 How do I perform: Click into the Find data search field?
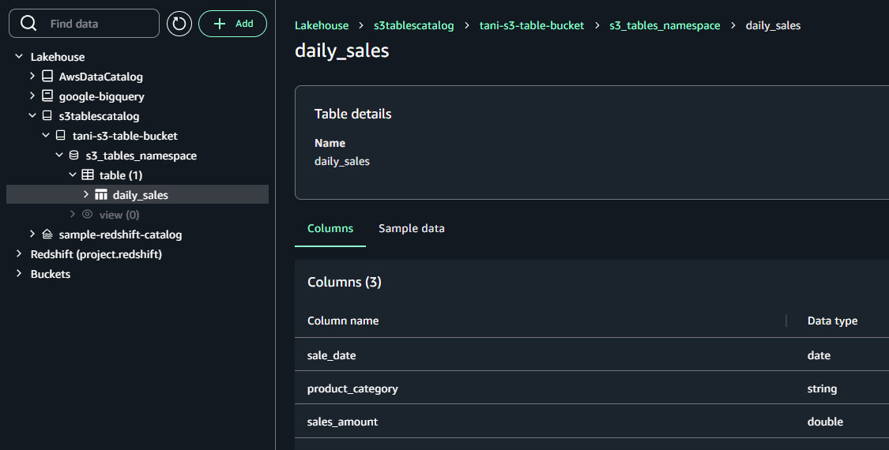(x=99, y=24)
